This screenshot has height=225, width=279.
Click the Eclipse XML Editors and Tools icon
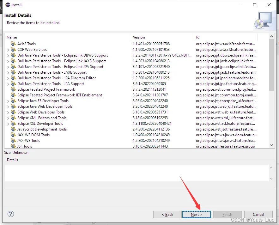pyautogui.click(x=13, y=118)
